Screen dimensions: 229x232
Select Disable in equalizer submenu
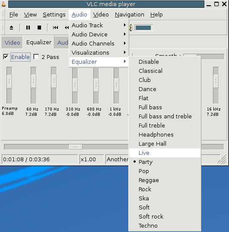[165, 62]
